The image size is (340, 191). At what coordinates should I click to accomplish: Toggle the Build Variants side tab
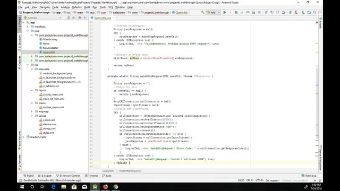click(x=20, y=140)
